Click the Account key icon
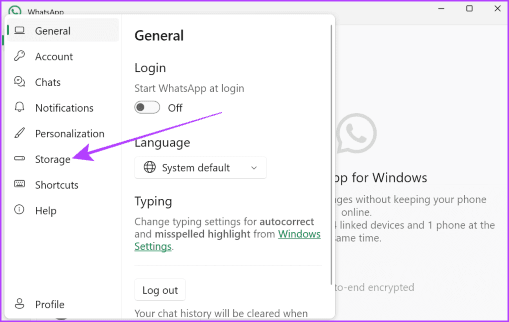Screen dimensions: 509x322 [20, 56]
